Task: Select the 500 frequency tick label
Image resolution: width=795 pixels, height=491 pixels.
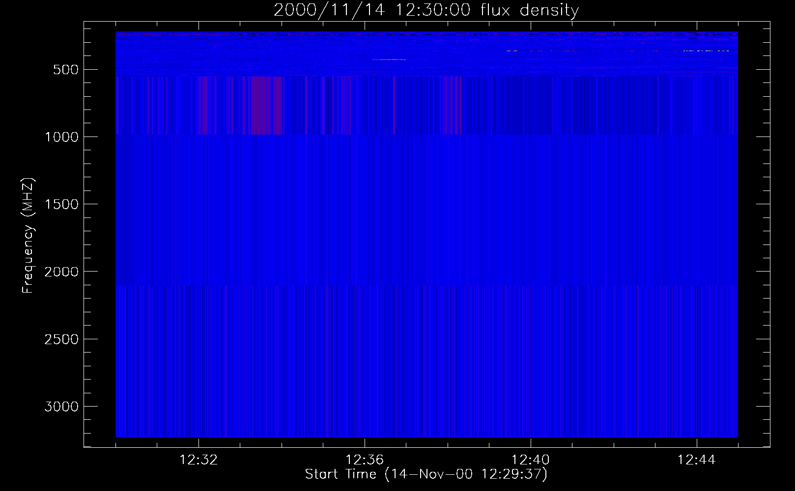Action: [66, 70]
